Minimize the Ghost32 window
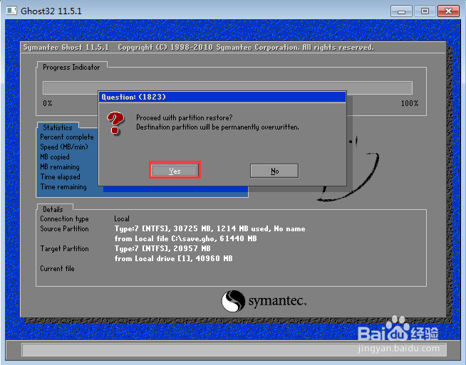 coord(401,11)
